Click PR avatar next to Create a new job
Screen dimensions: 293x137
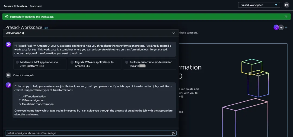pos(8,75)
